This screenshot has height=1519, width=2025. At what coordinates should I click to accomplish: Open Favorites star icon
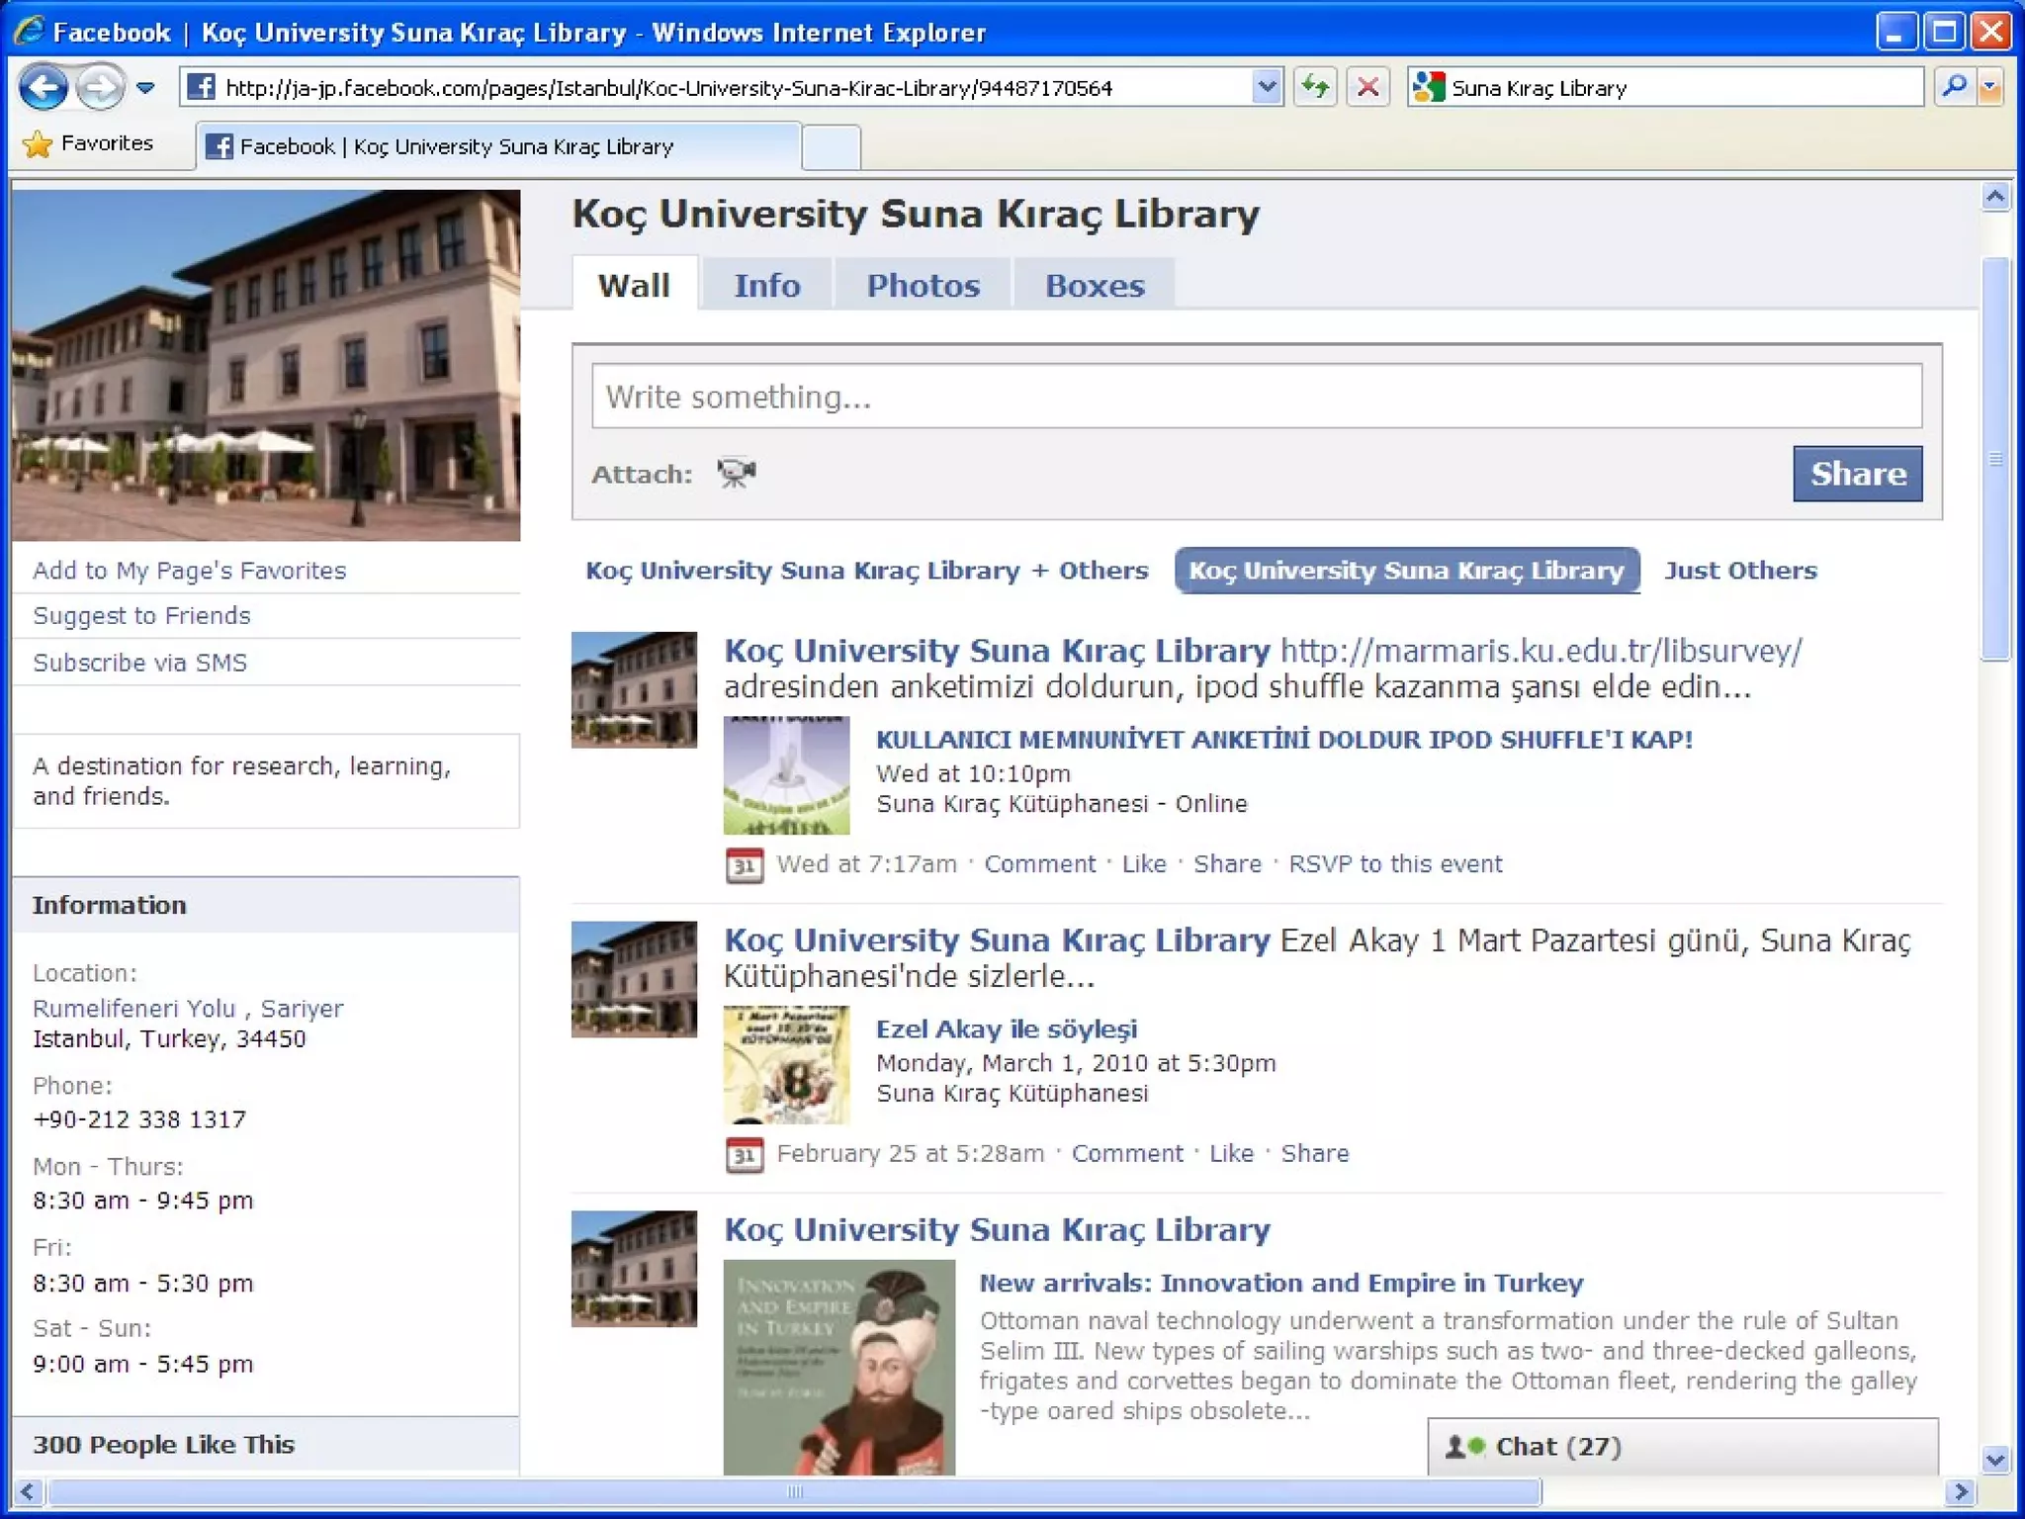pyautogui.click(x=38, y=144)
